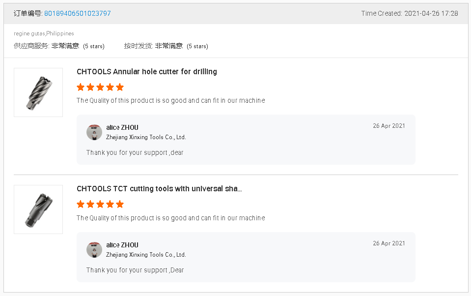Click first star of Annular cutter rating
This screenshot has width=471, height=296.
[81, 87]
